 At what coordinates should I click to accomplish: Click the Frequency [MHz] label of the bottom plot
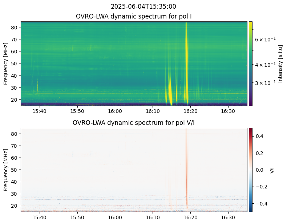point(6,170)
